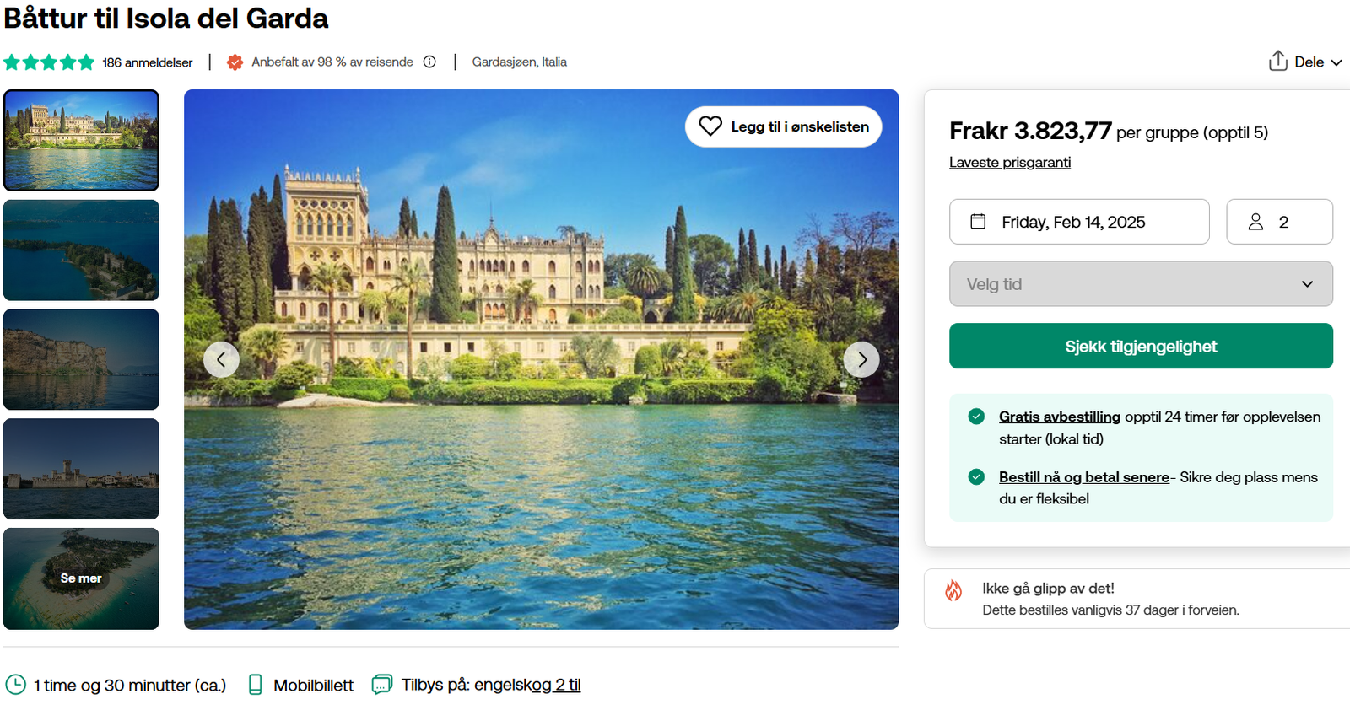
Task: Show the previous photo with left arrow
Action: point(221,359)
